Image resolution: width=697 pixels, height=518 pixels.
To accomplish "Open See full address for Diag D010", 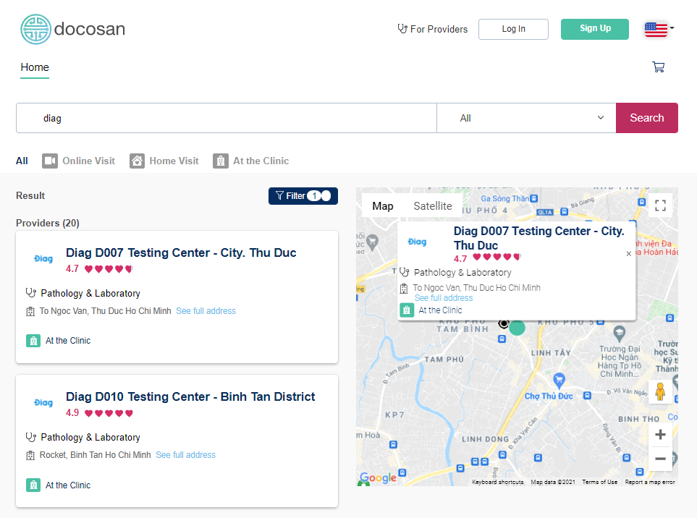I will pyautogui.click(x=185, y=455).
